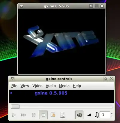Click the music note icon
The image size is (120, 123).
(x=97, y=115)
